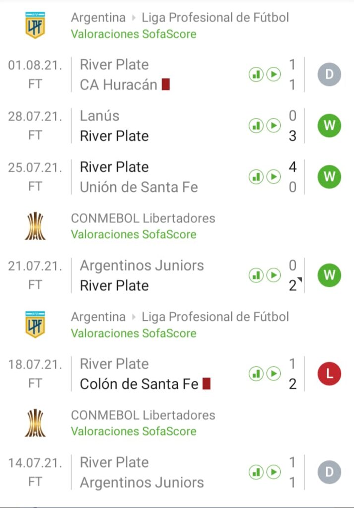Screen dimensions: 354x508
Task: Click the red loss badge for Colón match
Action: click(329, 374)
